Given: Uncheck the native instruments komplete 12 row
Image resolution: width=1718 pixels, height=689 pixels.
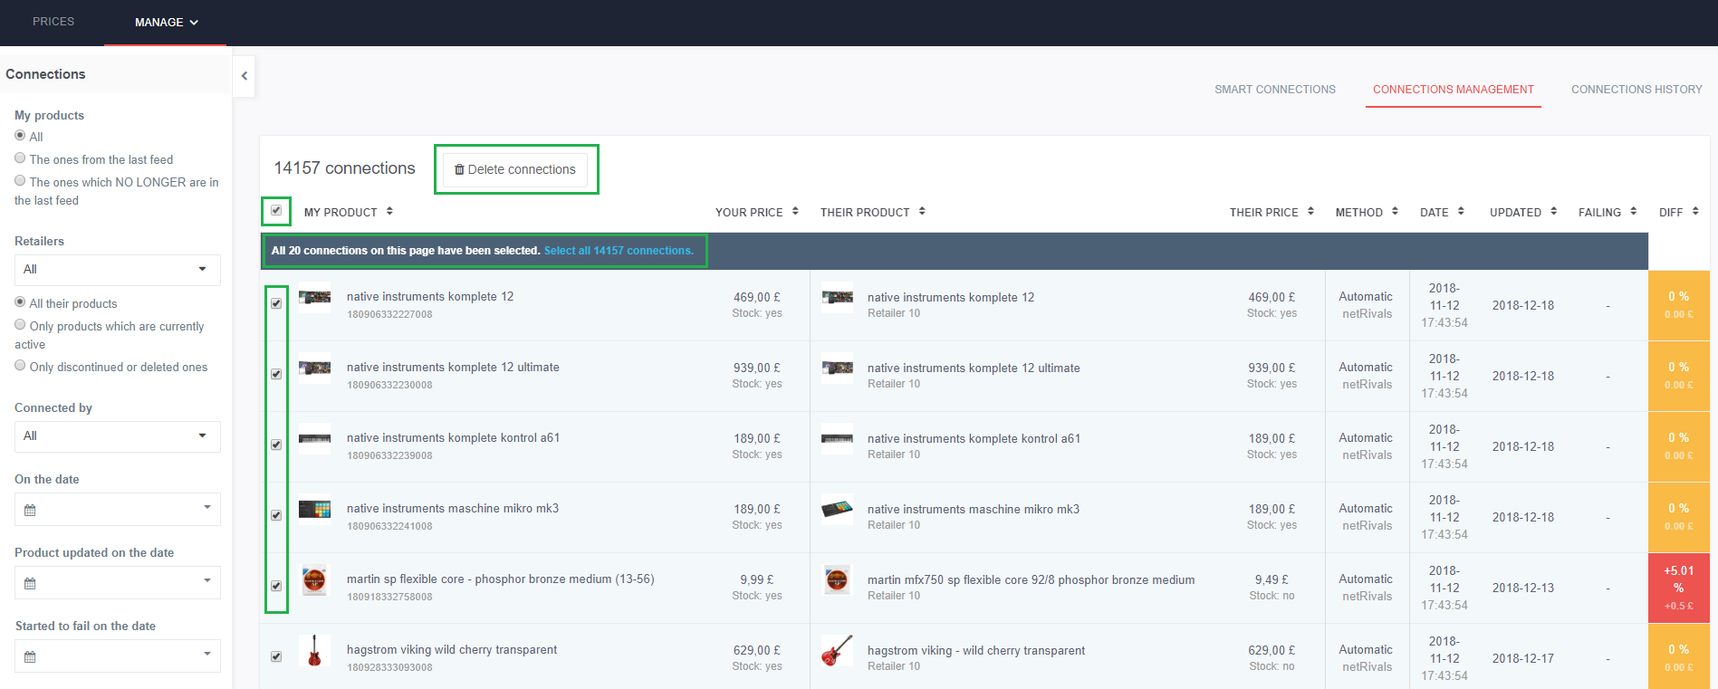Looking at the screenshot, I should pos(276,303).
